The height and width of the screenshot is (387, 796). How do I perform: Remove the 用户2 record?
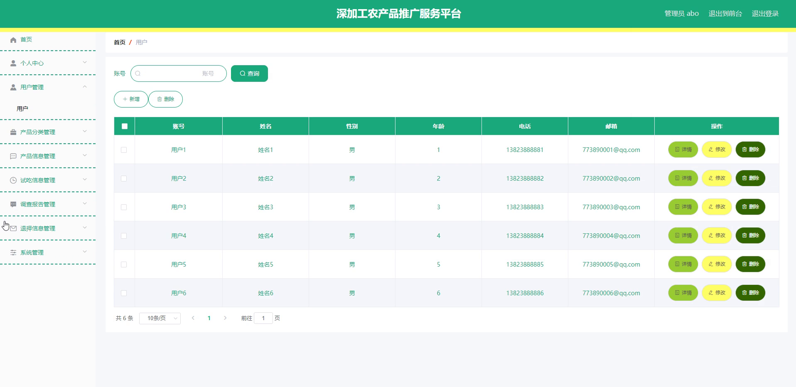750,178
